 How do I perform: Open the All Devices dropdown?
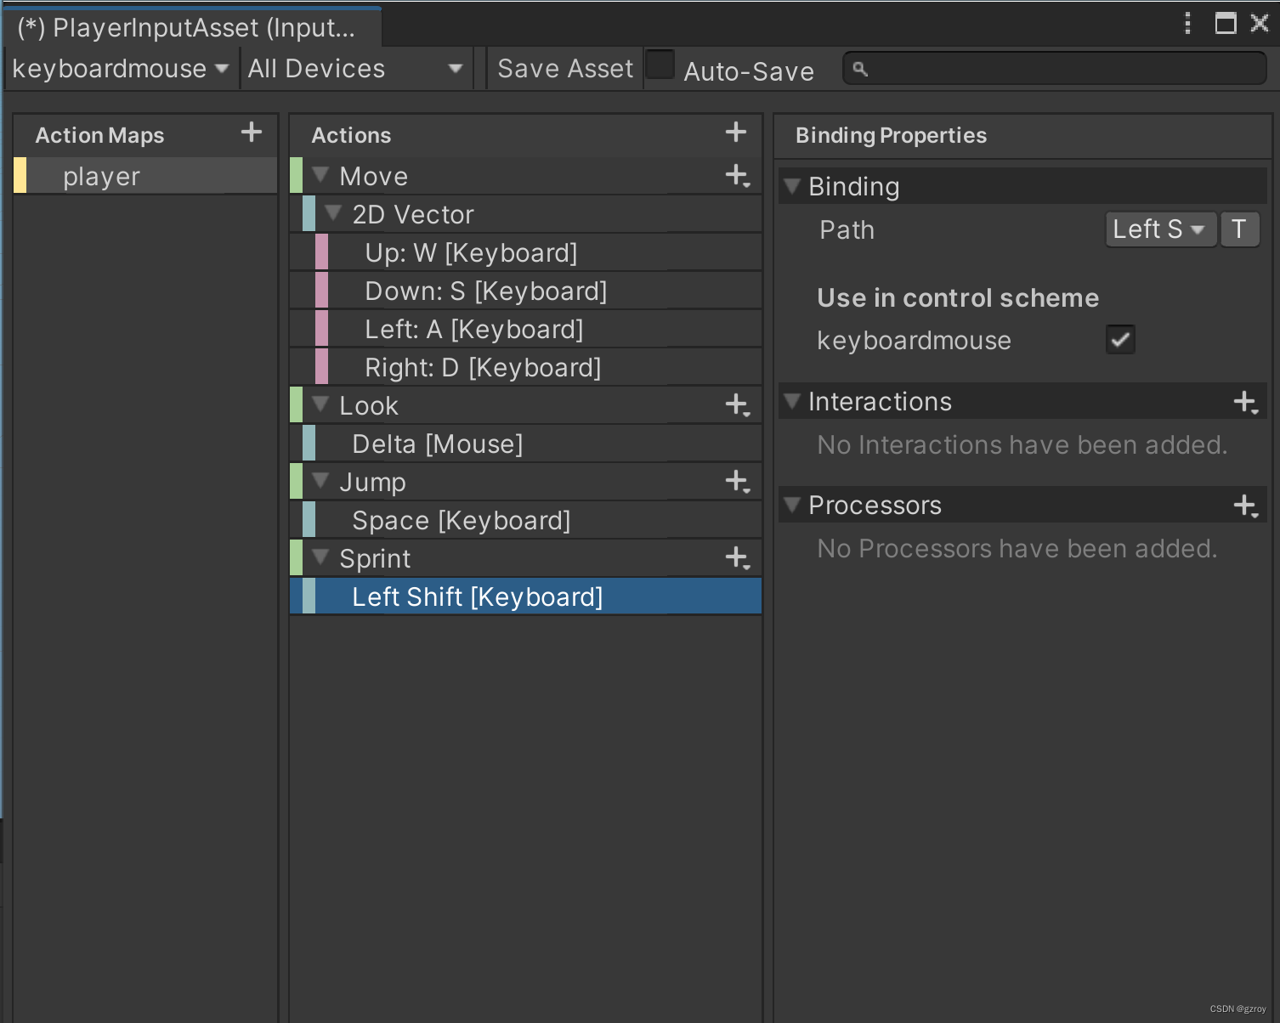point(355,68)
